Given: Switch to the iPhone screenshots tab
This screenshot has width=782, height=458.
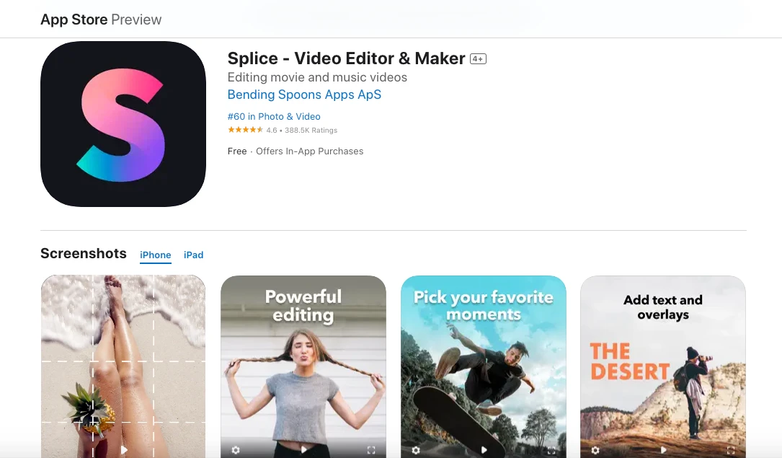Looking at the screenshot, I should pyautogui.click(x=155, y=255).
